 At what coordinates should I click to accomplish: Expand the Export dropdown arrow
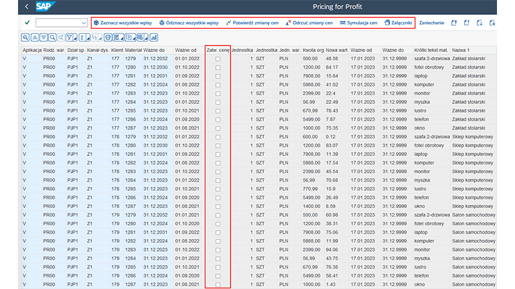[135, 37]
